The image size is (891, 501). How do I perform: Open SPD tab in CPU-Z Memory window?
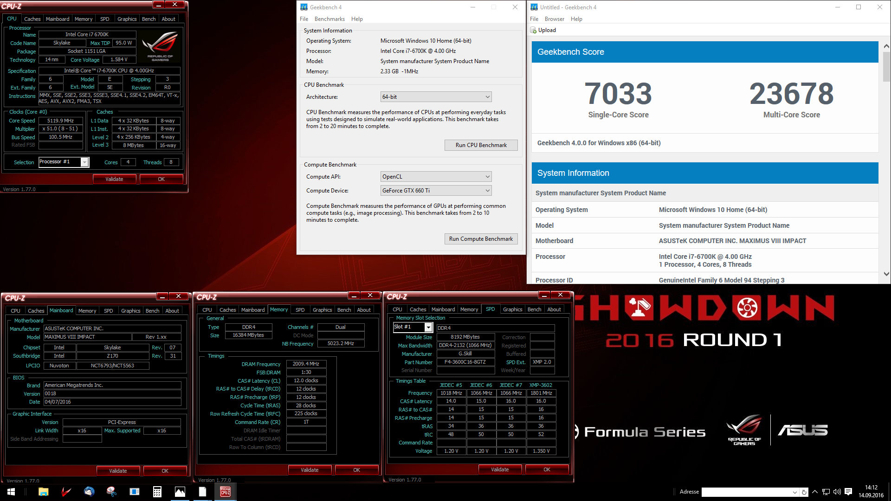point(300,310)
